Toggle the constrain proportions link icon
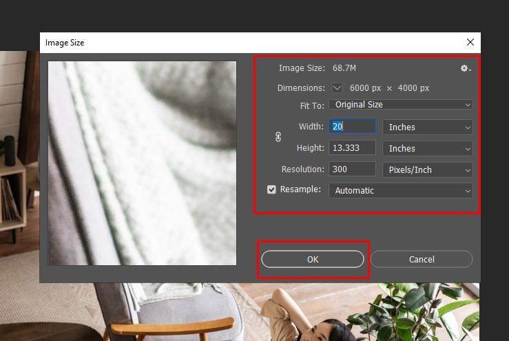The image size is (509, 341). point(278,137)
